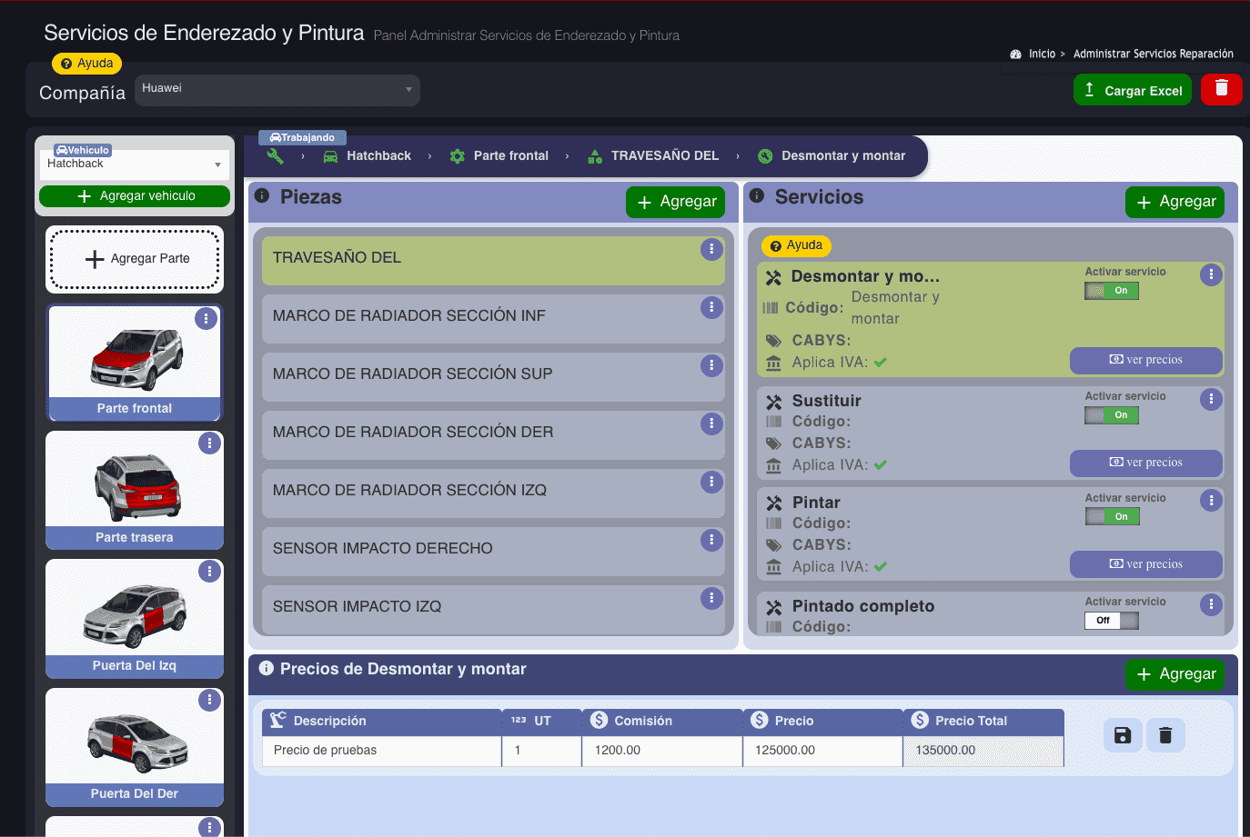Open options for SENSOR IMPACTO DERECHO
The image size is (1250, 837).
711,540
